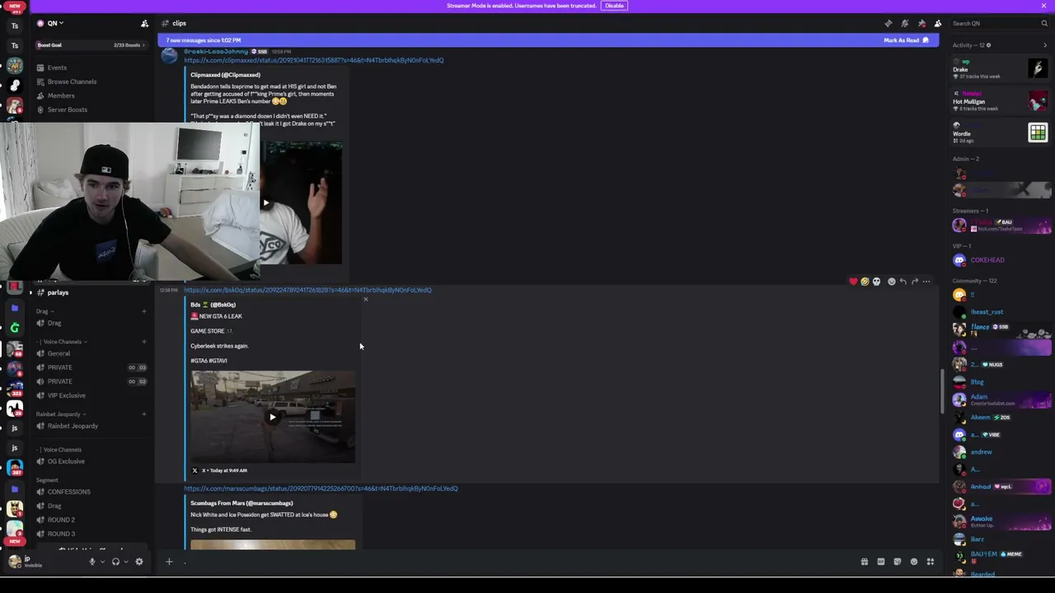Open headphone output options arrow

(x=125, y=562)
